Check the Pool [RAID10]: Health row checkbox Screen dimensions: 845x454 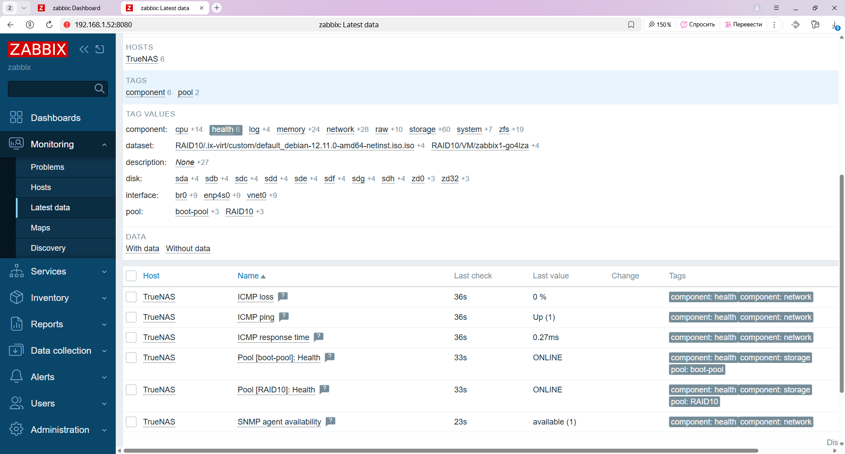click(x=131, y=390)
